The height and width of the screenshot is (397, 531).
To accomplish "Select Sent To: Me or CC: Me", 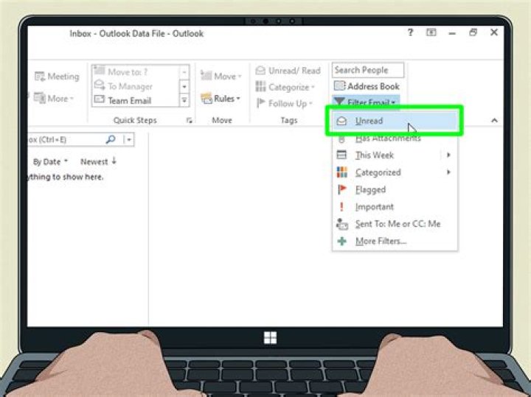I will click(x=395, y=224).
